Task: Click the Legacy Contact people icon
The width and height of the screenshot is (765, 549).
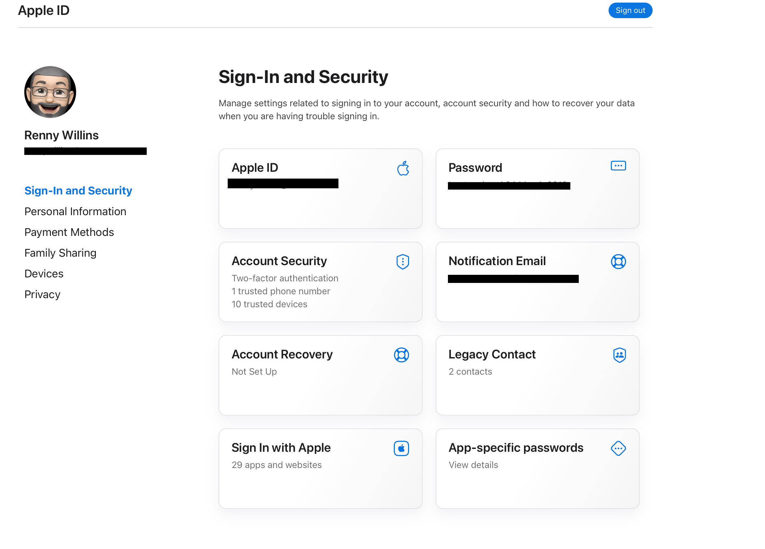Action: 620,355
